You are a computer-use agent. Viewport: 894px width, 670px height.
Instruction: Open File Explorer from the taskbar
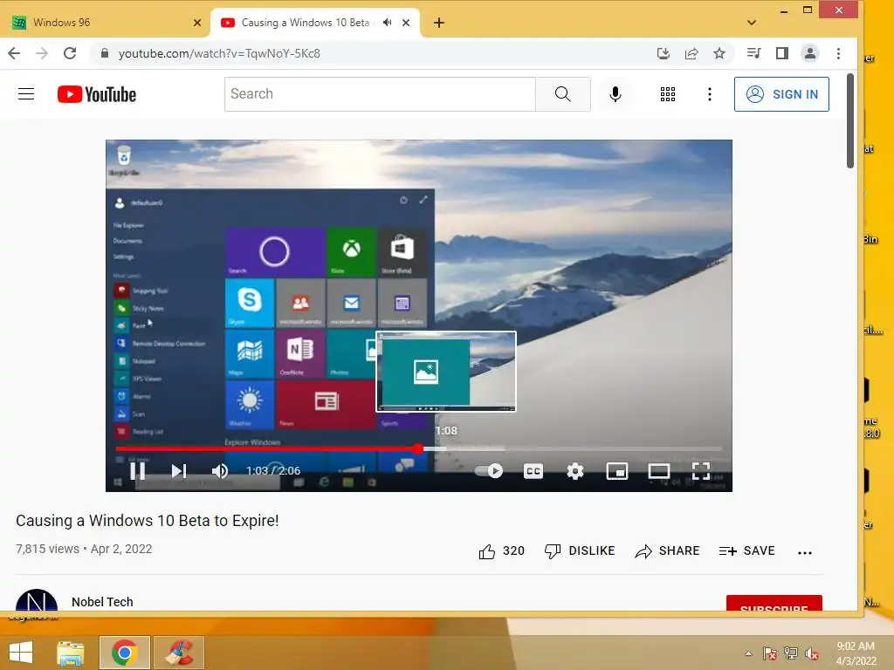(x=71, y=653)
